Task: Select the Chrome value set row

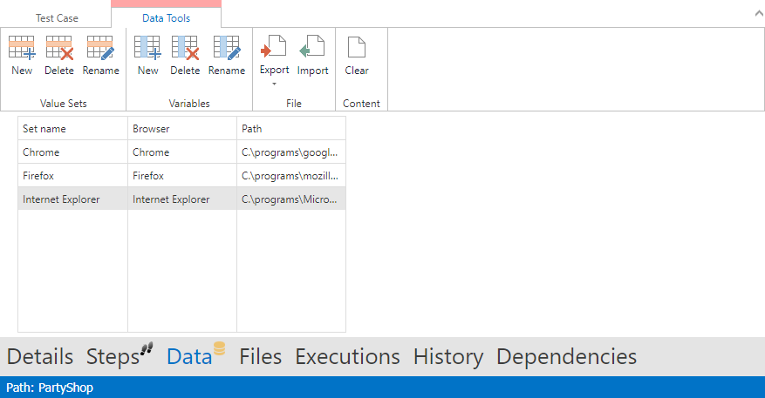Action: 72,152
